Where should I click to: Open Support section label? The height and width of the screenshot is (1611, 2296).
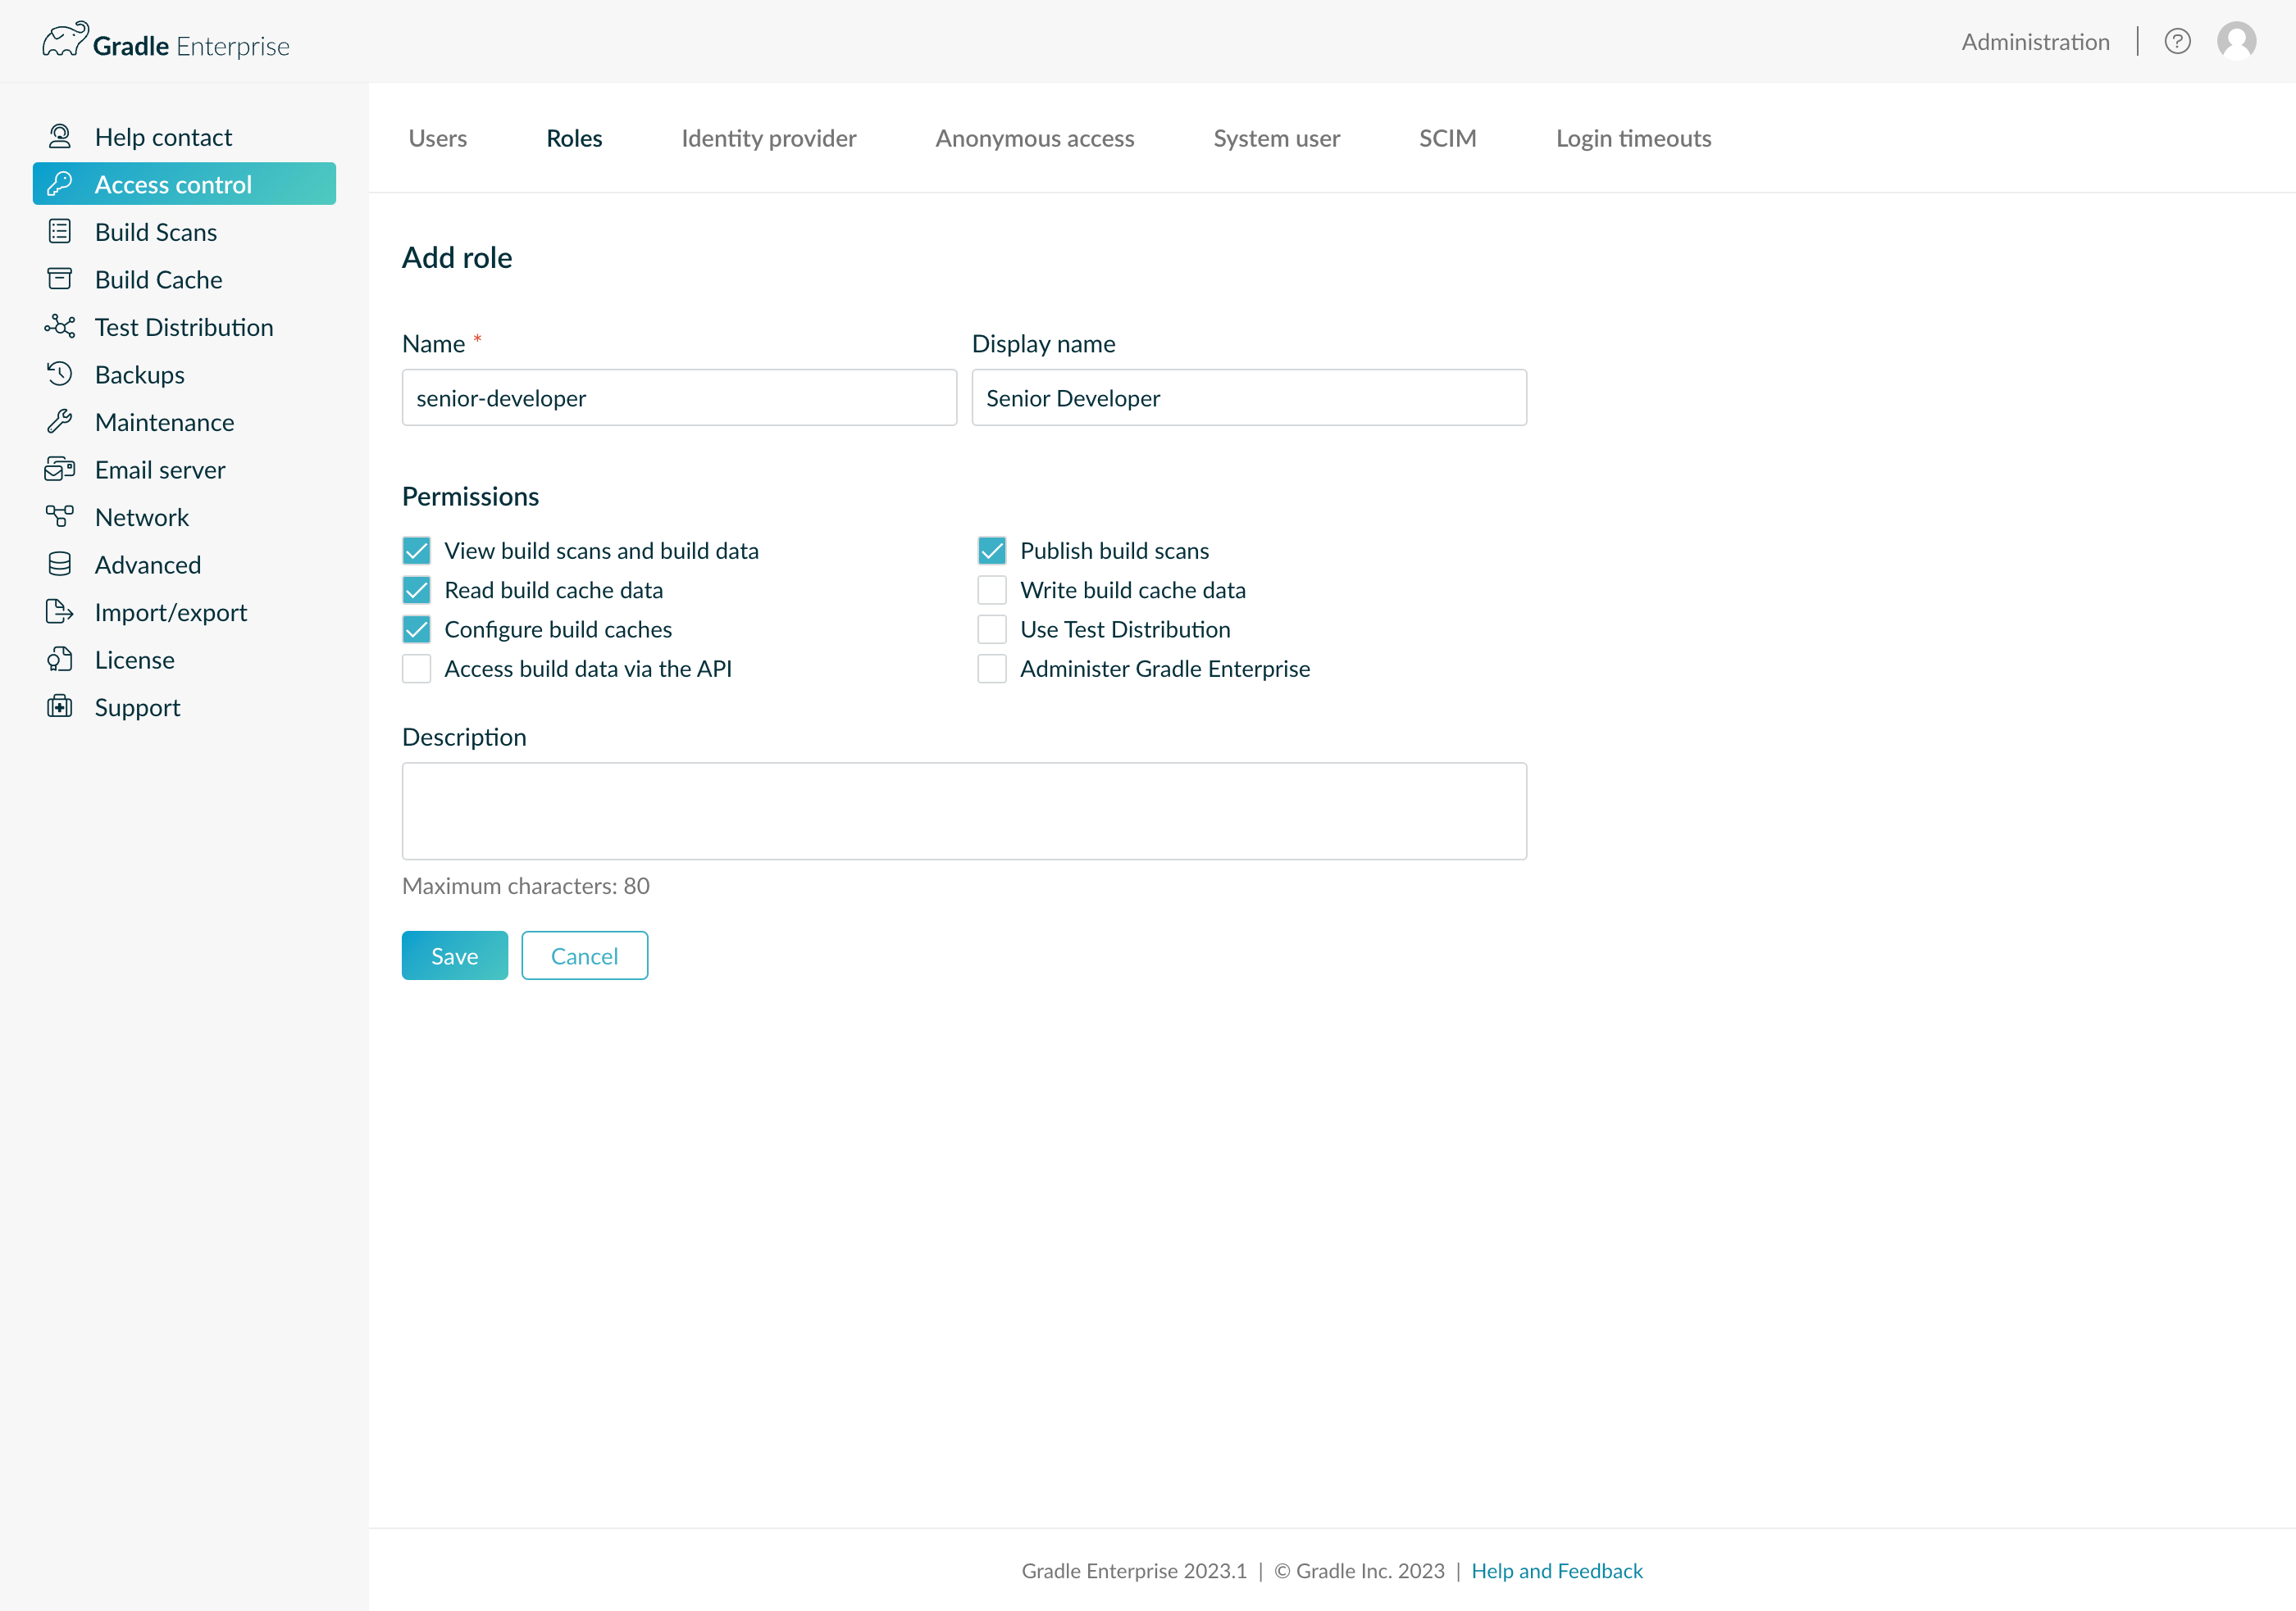point(137,707)
